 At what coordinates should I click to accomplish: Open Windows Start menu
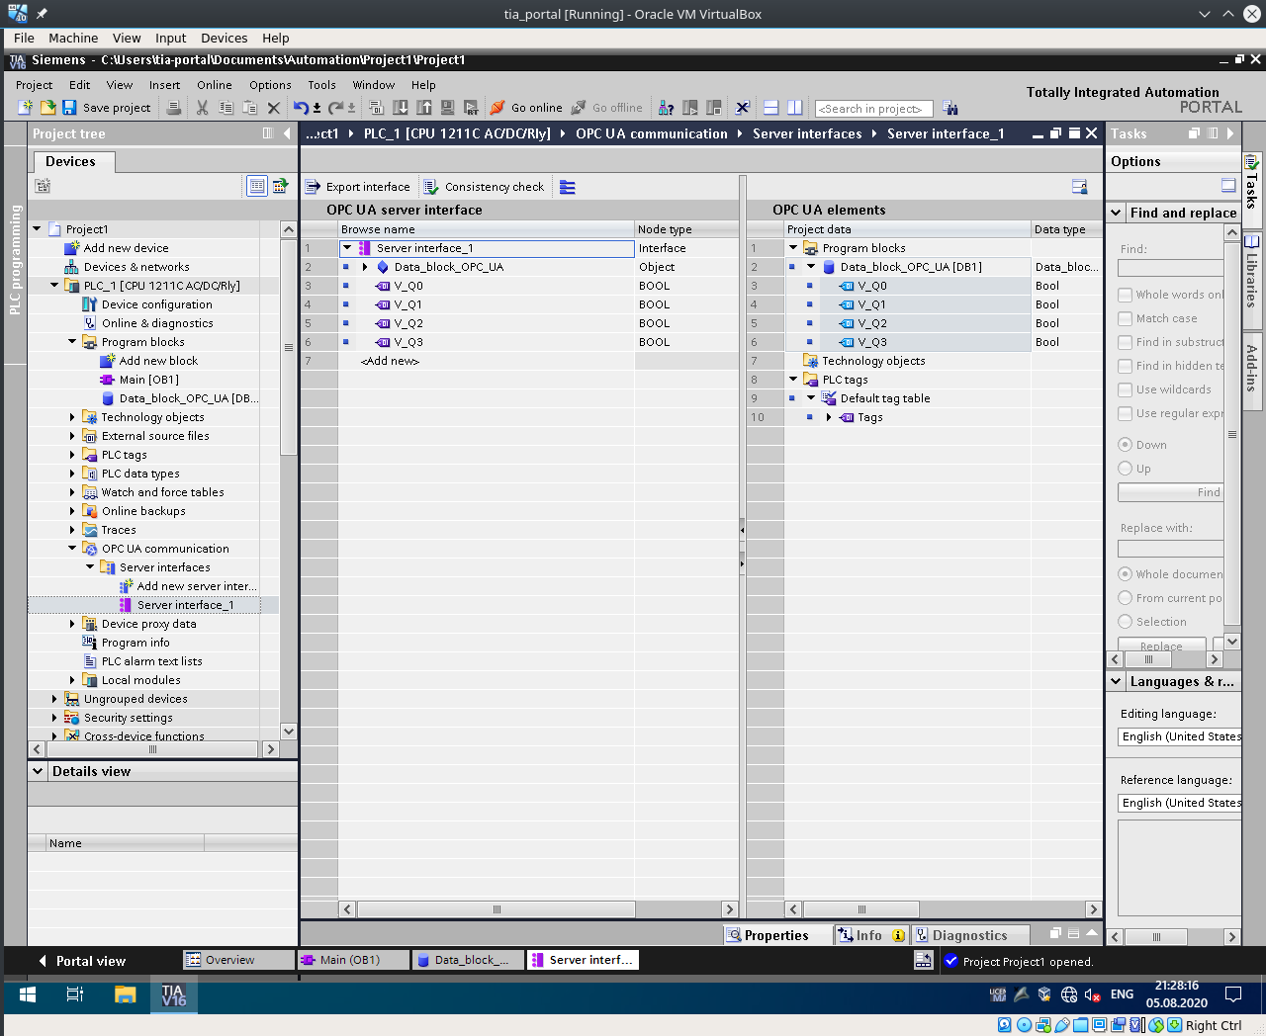[x=28, y=994]
